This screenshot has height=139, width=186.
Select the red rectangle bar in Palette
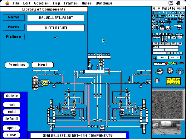(181, 63)
